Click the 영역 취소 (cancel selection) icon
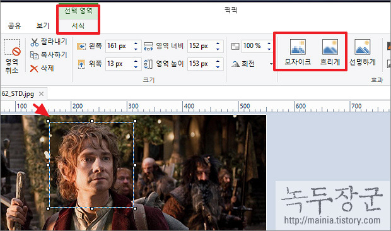The width and height of the screenshot is (391, 231). pos(12,47)
